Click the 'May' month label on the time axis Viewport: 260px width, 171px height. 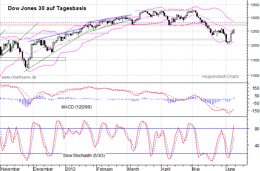pyautogui.click(x=196, y=169)
